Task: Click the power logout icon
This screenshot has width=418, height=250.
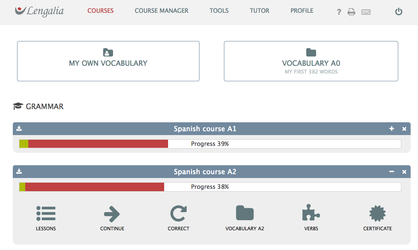Action: point(399,12)
